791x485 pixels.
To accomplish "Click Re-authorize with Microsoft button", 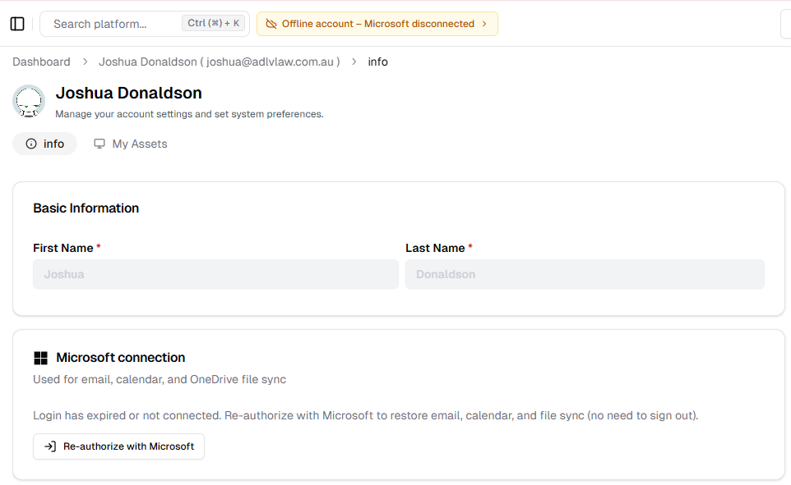I will click(x=119, y=446).
